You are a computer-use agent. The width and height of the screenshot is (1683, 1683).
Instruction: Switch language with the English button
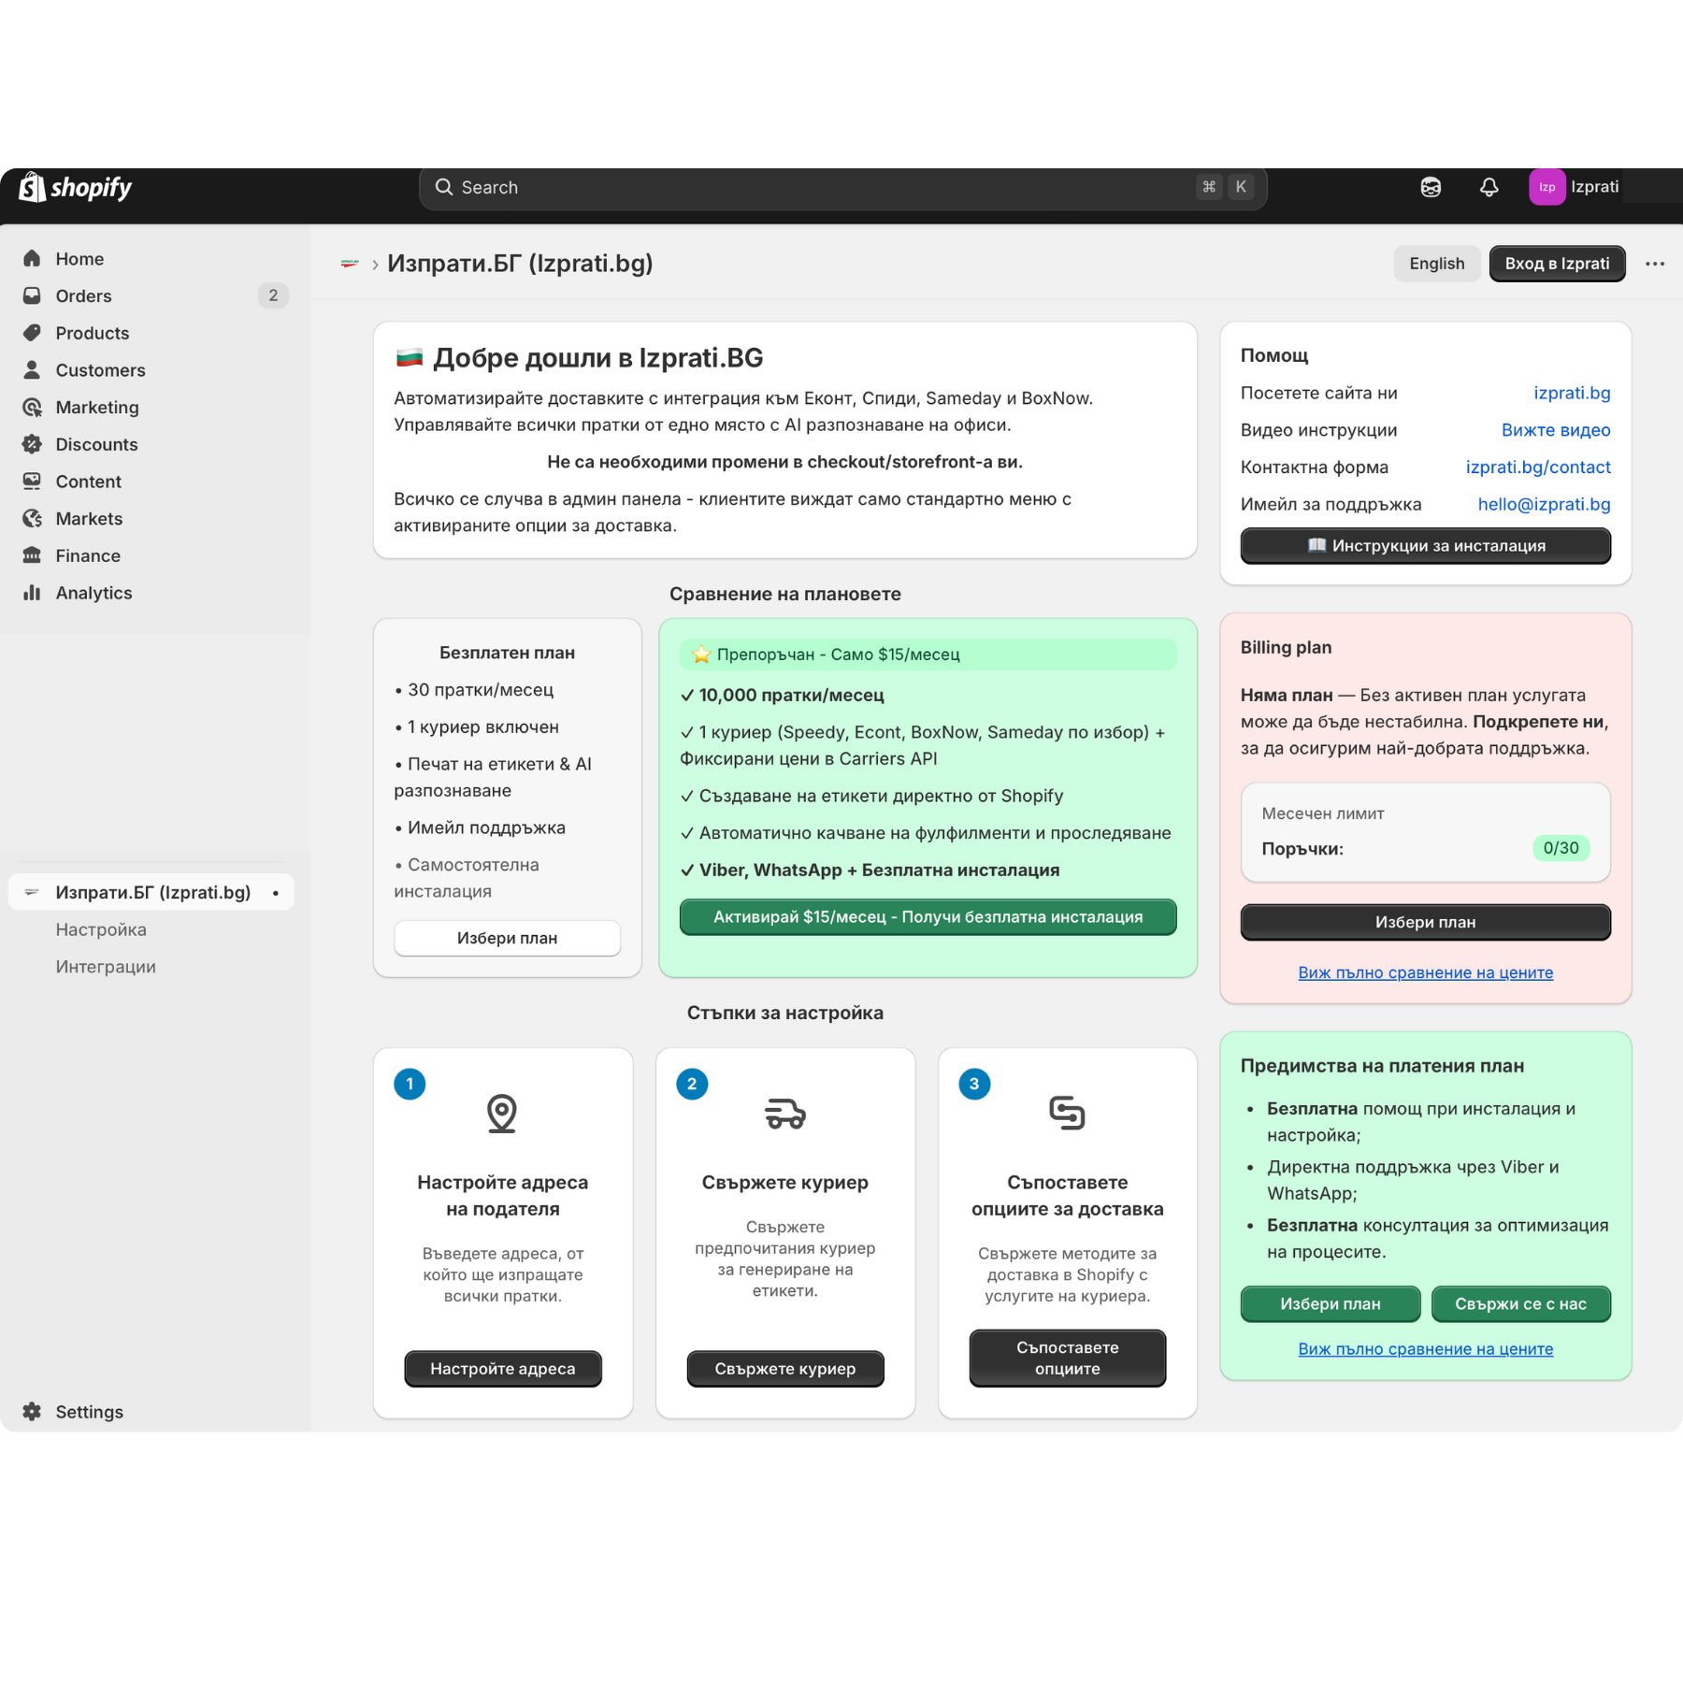[1436, 264]
